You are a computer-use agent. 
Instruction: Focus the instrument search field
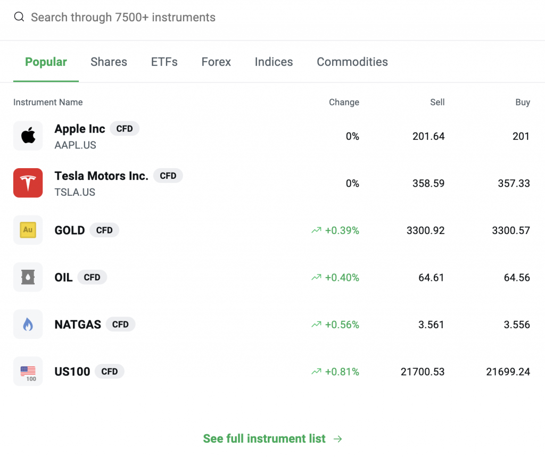pos(272,17)
